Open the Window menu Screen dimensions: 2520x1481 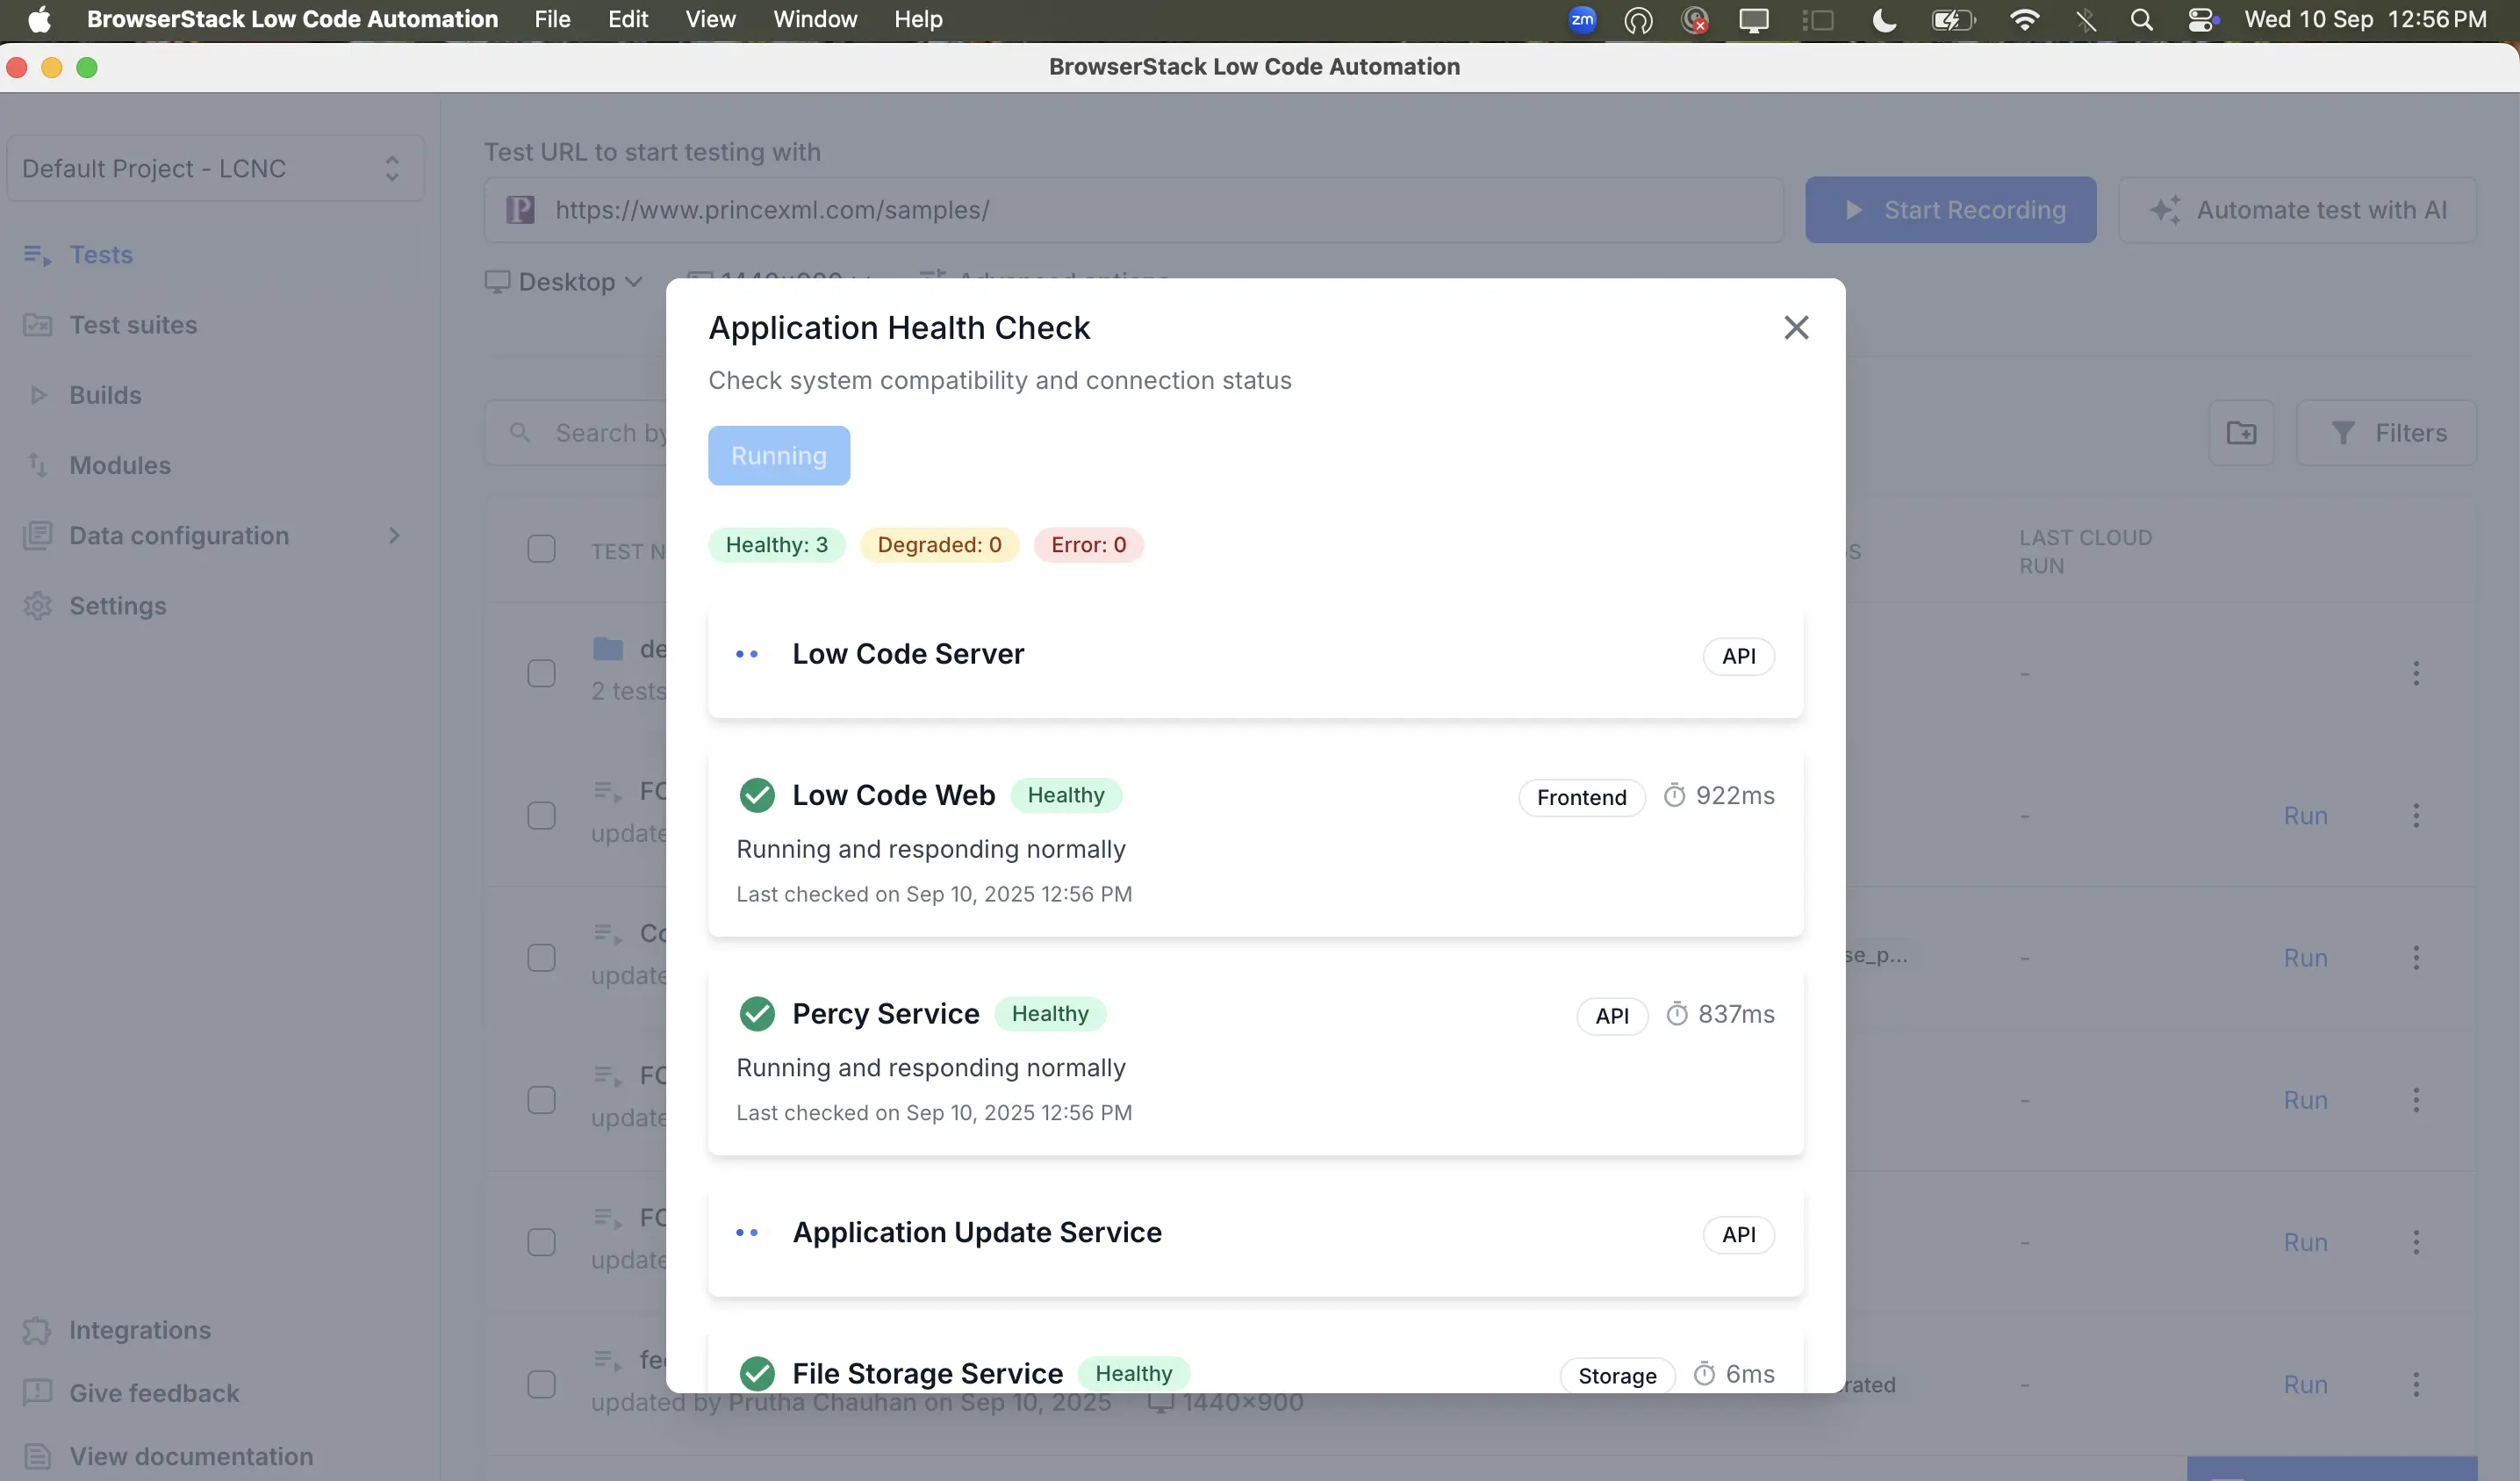coord(815,19)
